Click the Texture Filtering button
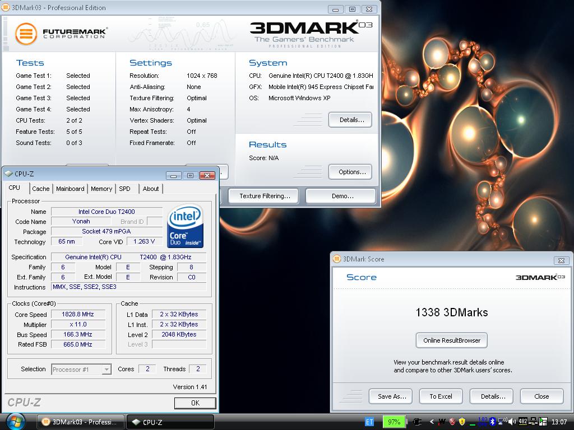 (263, 196)
